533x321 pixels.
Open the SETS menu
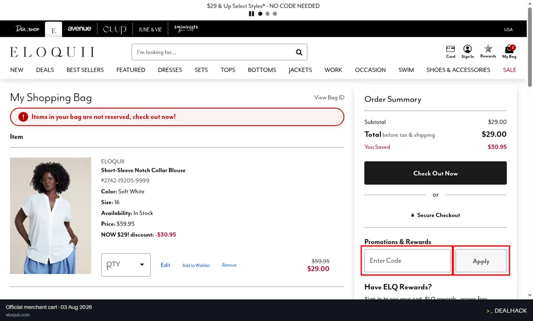(201, 70)
